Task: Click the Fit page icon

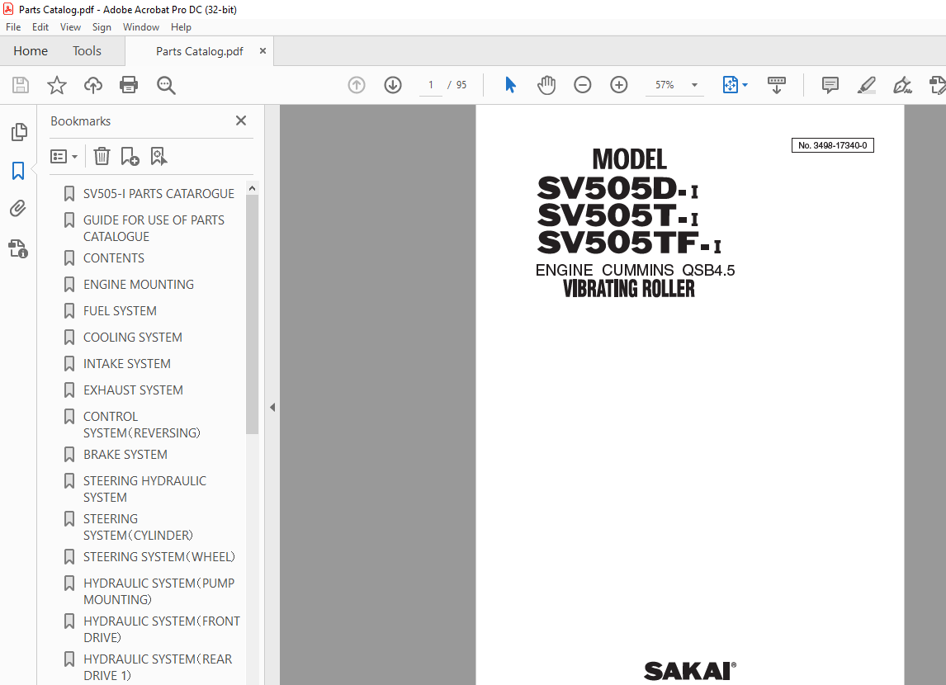Action: point(730,85)
